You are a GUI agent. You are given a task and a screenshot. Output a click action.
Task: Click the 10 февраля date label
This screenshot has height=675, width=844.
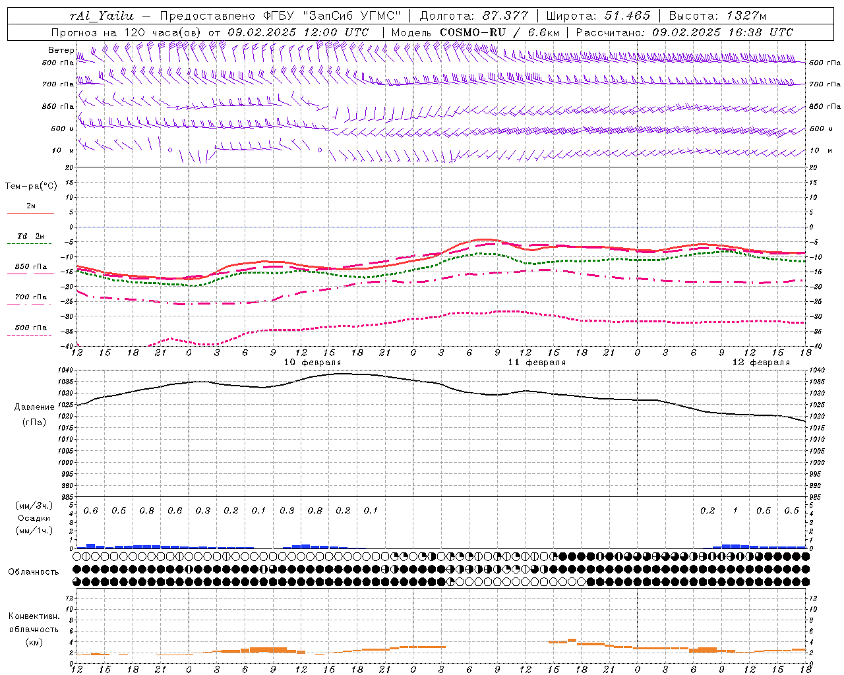(313, 363)
